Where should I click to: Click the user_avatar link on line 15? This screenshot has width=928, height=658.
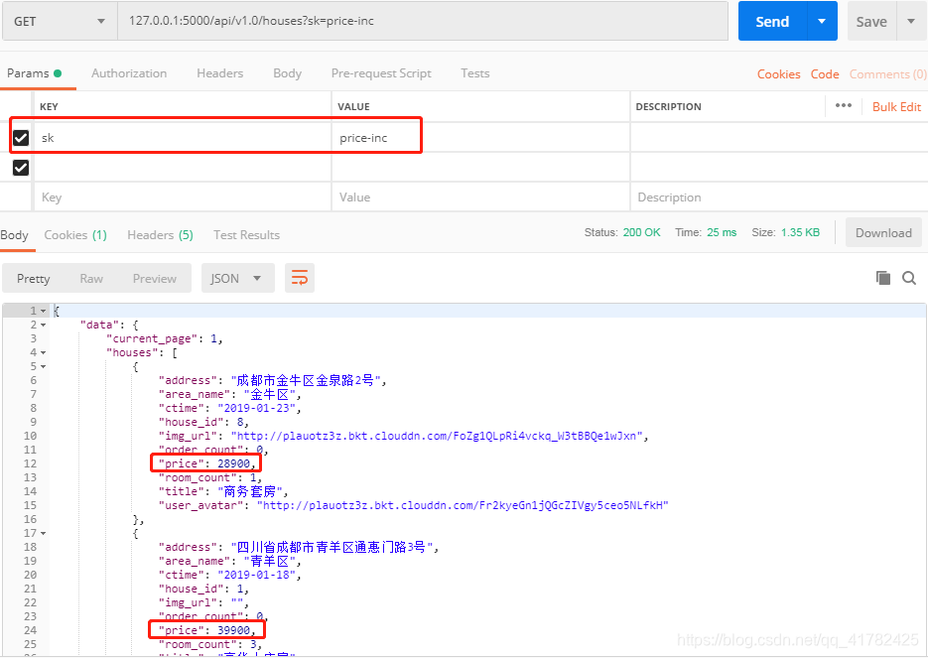(463, 505)
